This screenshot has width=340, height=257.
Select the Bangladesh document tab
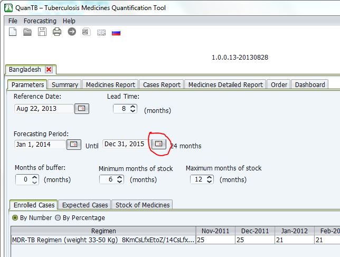25,70
